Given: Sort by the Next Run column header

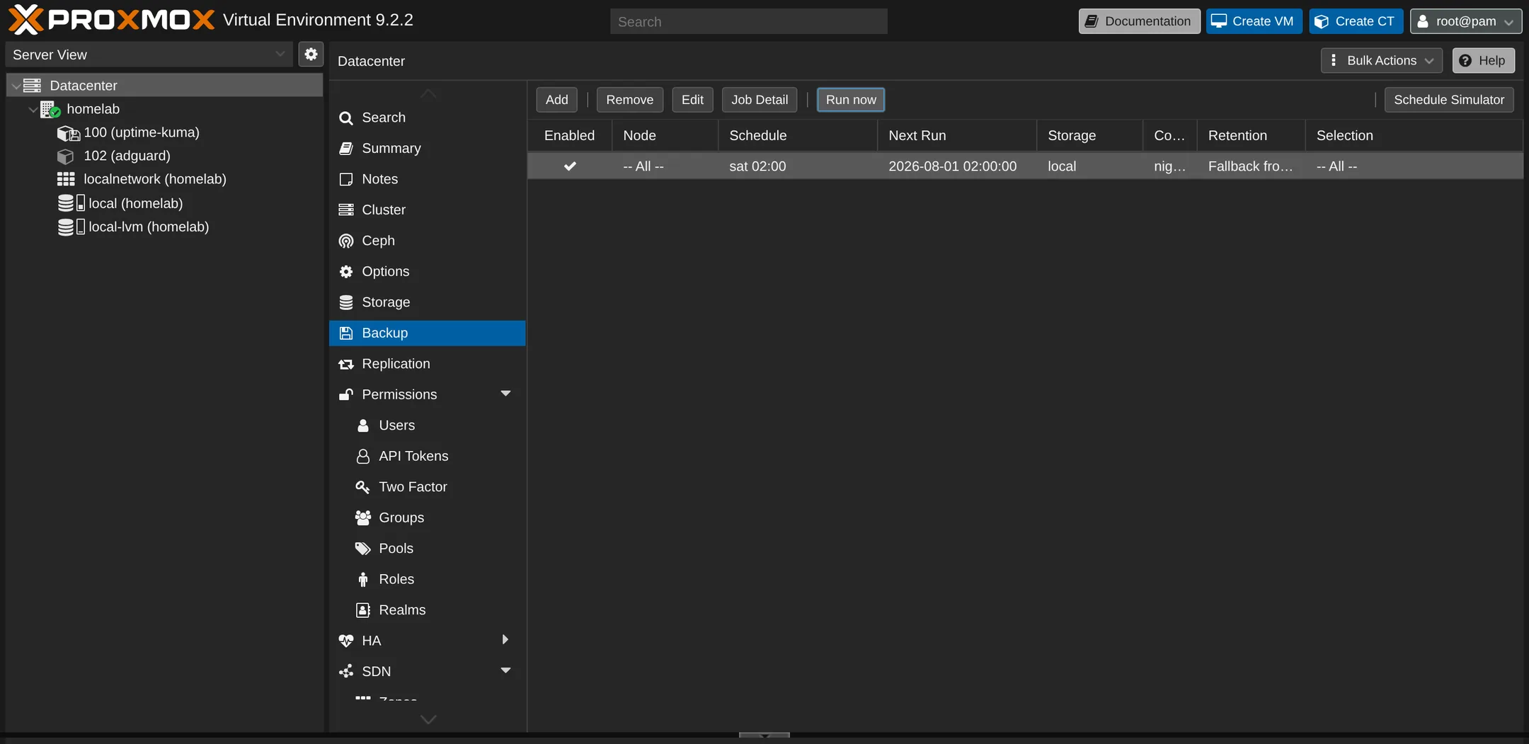Looking at the screenshot, I should 956,136.
